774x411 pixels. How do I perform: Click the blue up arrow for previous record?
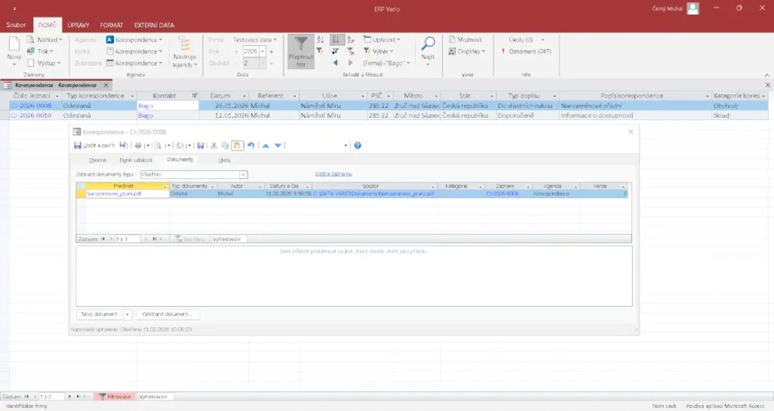265,145
